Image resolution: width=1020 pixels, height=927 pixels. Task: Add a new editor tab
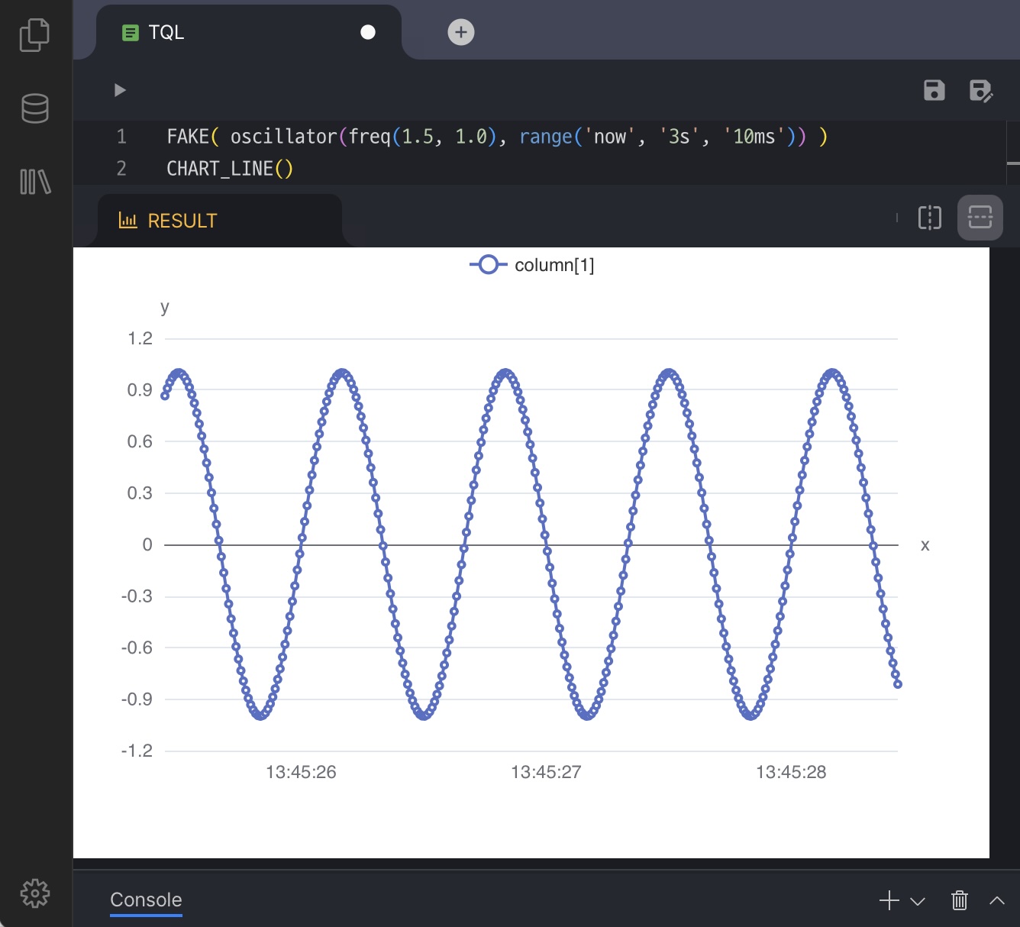point(460,32)
